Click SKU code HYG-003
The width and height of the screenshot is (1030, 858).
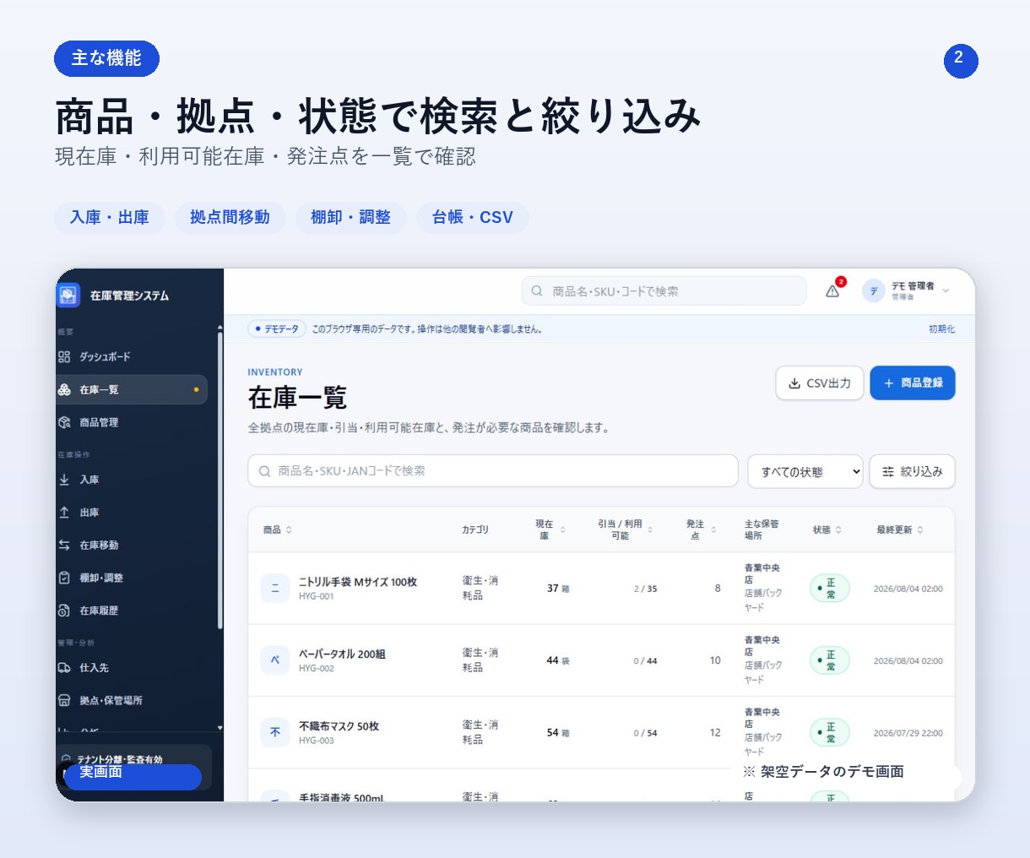click(x=317, y=741)
